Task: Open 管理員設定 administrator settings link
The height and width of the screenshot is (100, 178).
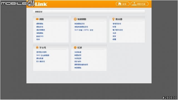Action: [x=117, y=24]
